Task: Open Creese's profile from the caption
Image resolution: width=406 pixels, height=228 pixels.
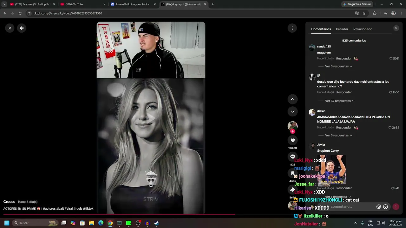Action: click(9, 202)
